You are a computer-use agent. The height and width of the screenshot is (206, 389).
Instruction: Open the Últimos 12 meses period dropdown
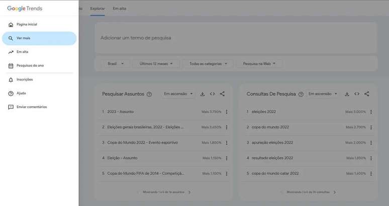tap(156, 64)
